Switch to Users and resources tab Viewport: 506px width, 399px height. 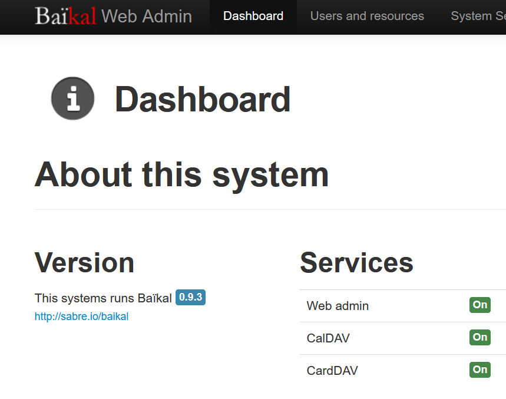[x=367, y=17]
